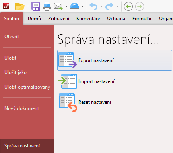The width and height of the screenshot is (173, 153).
Task: Go to next view with right arrow
Action: click(x=140, y=6)
